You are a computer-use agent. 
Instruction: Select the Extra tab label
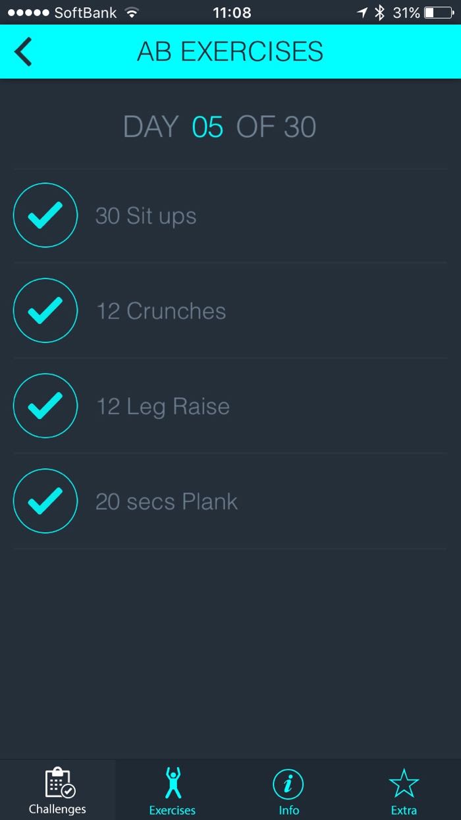click(x=404, y=810)
